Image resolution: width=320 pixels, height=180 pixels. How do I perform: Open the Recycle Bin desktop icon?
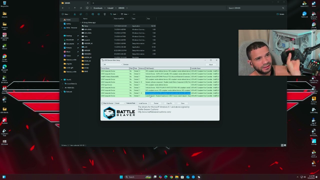tap(4, 4)
